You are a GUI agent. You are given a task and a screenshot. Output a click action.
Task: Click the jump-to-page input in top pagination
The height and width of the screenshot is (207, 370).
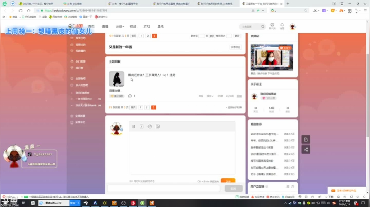pos(201,36)
